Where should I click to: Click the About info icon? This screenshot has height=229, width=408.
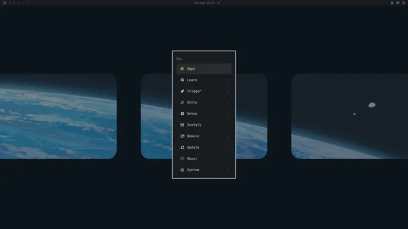coord(182,158)
